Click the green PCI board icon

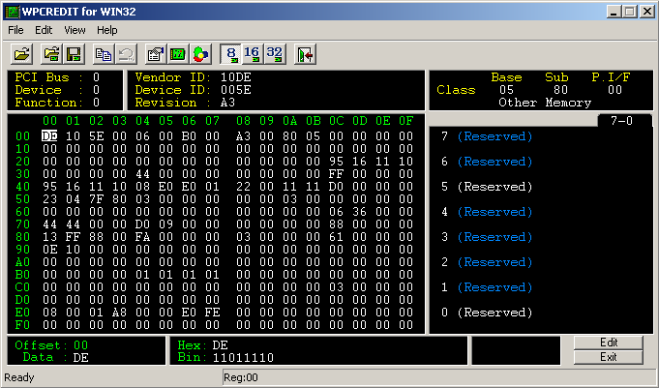(178, 54)
